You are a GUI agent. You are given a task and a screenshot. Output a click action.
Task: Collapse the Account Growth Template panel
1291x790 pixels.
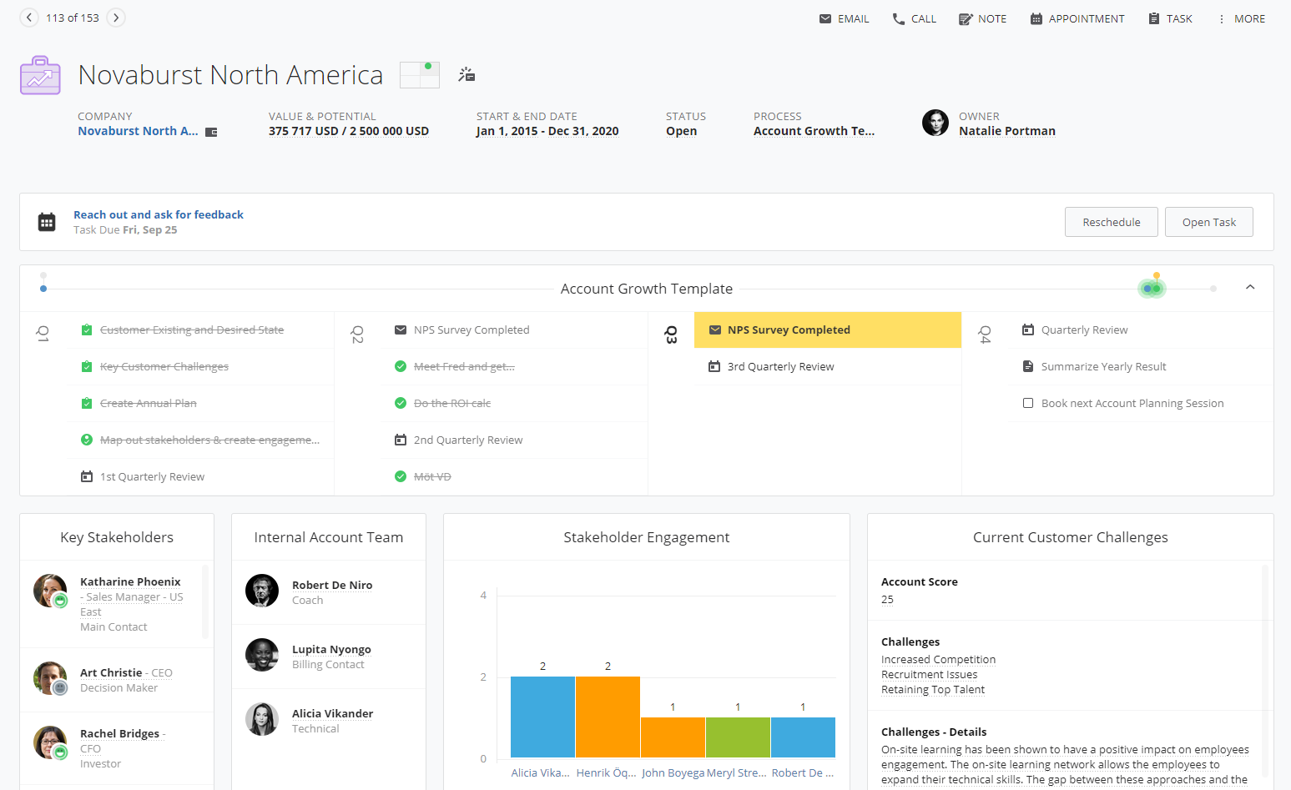point(1249,287)
